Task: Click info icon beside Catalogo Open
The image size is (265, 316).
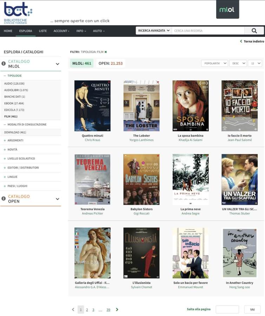Action: pyautogui.click(x=4, y=199)
